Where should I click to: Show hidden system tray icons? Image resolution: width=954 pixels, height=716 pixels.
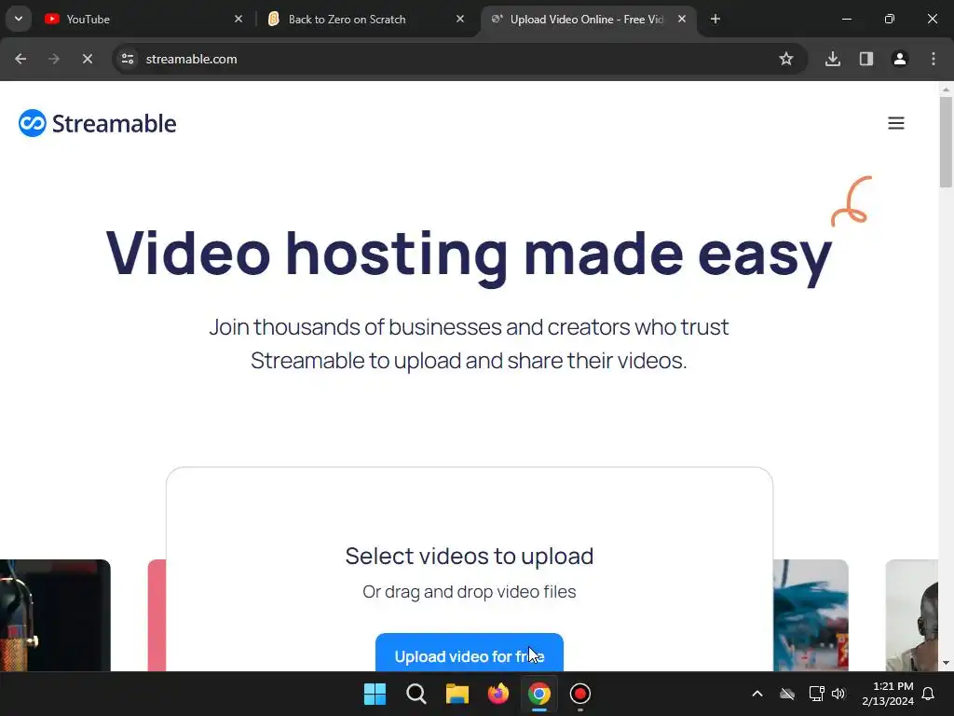(757, 694)
